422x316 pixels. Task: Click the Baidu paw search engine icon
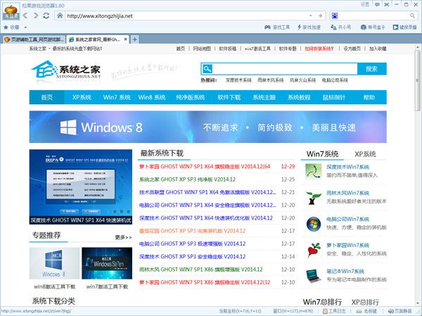click(335, 16)
